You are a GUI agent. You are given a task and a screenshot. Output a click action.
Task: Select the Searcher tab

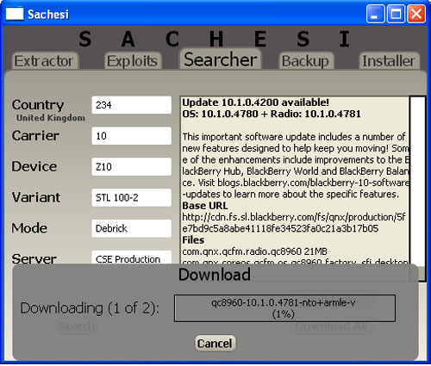click(221, 59)
